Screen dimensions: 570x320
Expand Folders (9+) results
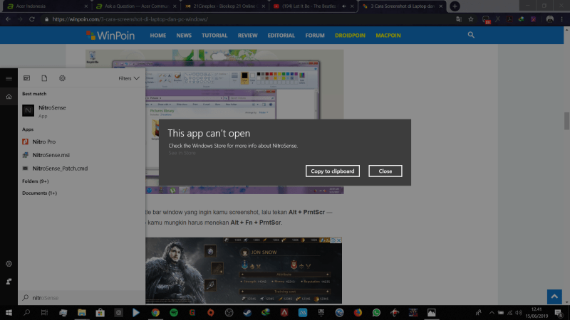point(35,181)
